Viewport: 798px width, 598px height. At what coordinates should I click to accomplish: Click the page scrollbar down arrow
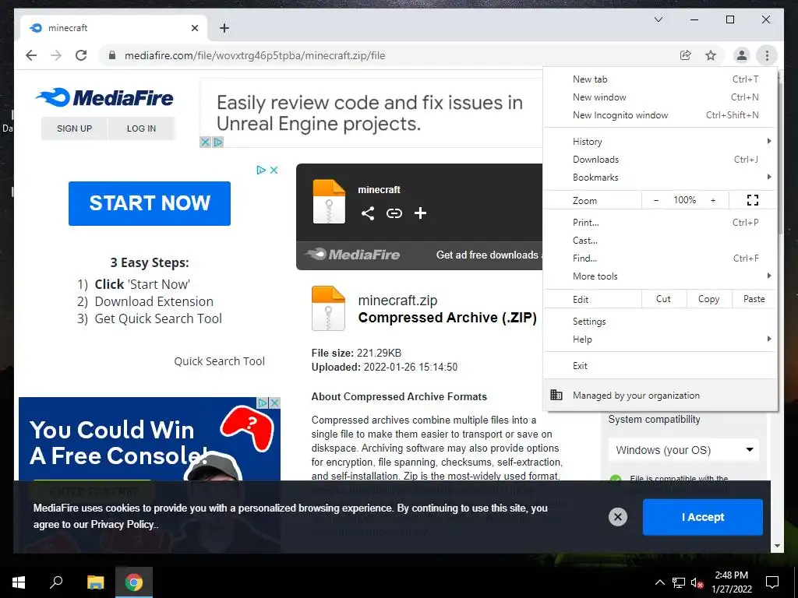[777, 546]
